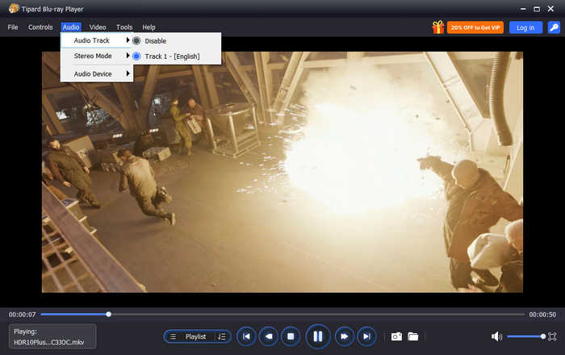The image size is (565, 355).
Task: Adjust the volume slider
Action: pyautogui.click(x=526, y=336)
